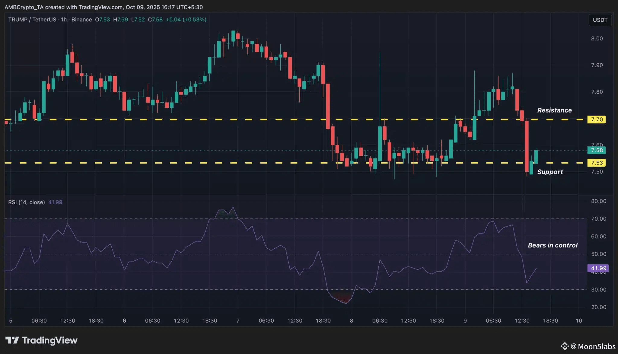This screenshot has height=354, width=618.
Task: Click the purple 41.99 RSI value label
Action: tap(598, 268)
